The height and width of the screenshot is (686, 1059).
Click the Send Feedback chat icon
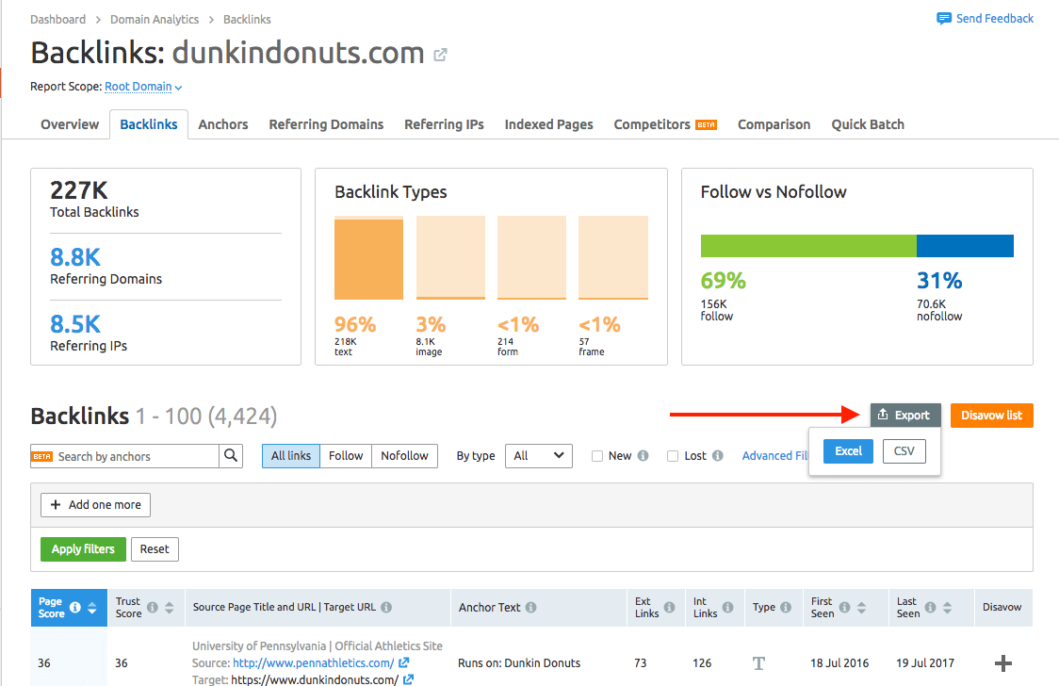tap(943, 19)
